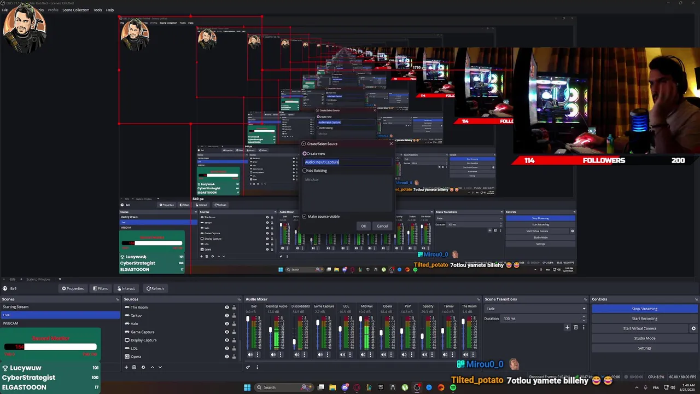Select the Add Existing radio option
The width and height of the screenshot is (700, 394).
305,170
